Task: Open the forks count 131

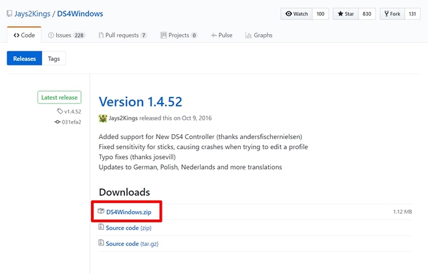Action: [x=413, y=14]
